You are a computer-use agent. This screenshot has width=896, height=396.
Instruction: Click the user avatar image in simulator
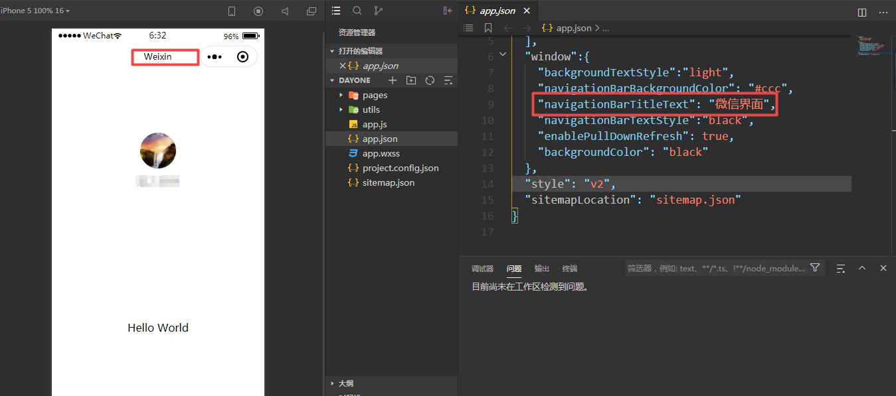(x=158, y=151)
